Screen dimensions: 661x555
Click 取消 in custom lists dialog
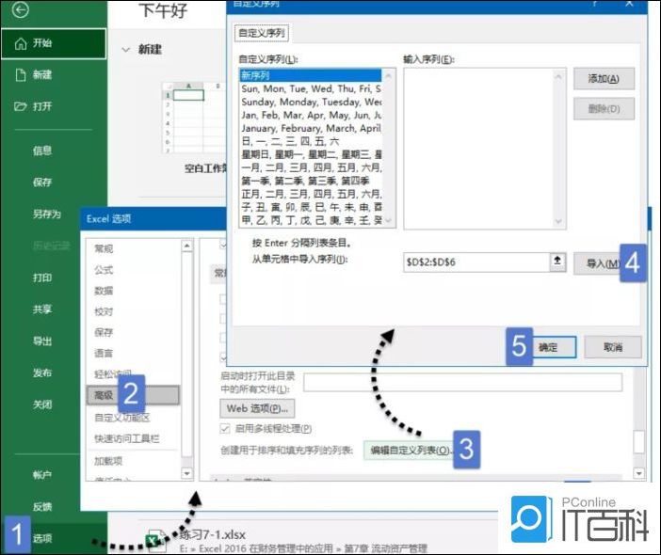(x=613, y=347)
